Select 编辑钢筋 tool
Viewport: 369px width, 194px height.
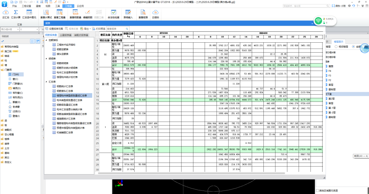(x=87, y=14)
